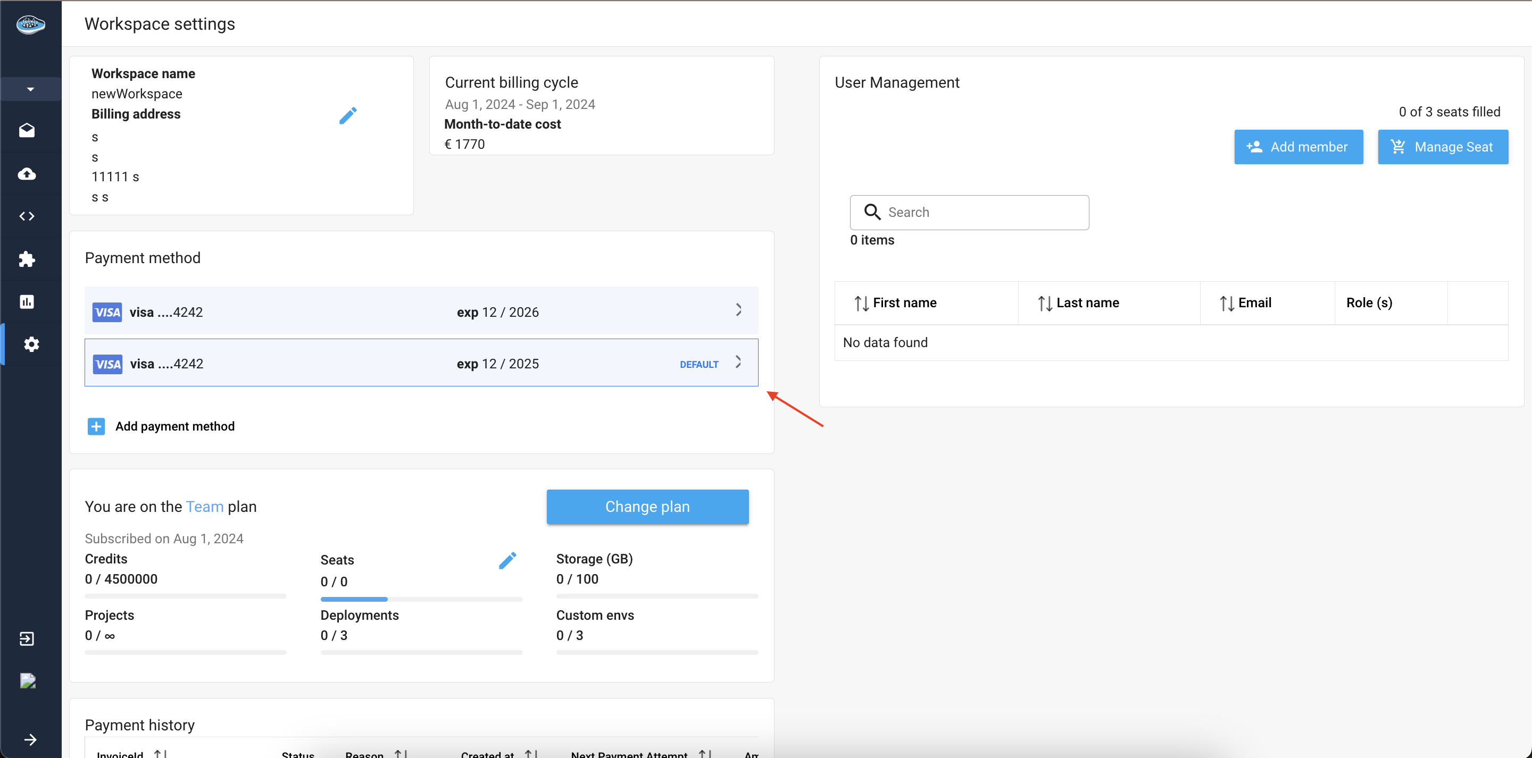Click the magnifier icon in search box
The height and width of the screenshot is (758, 1532).
tap(872, 212)
